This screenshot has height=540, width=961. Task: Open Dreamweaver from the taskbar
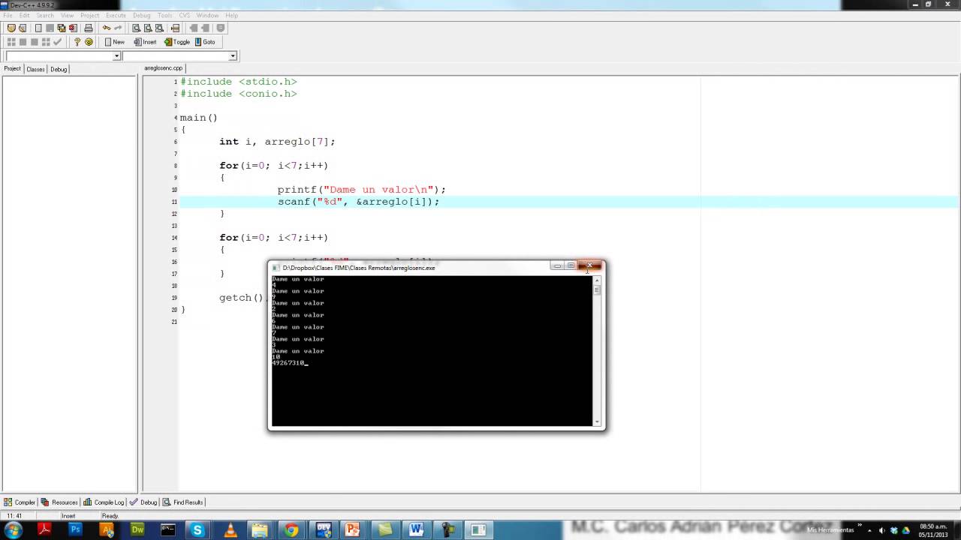137,529
